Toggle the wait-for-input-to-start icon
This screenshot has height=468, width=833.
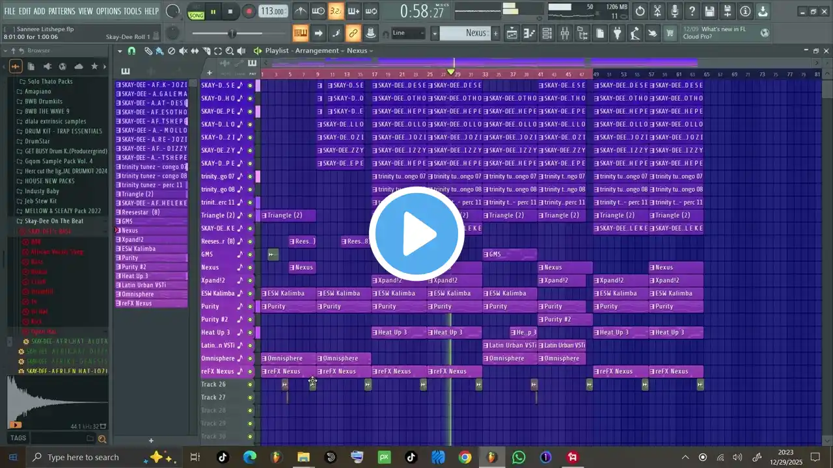[x=318, y=11]
